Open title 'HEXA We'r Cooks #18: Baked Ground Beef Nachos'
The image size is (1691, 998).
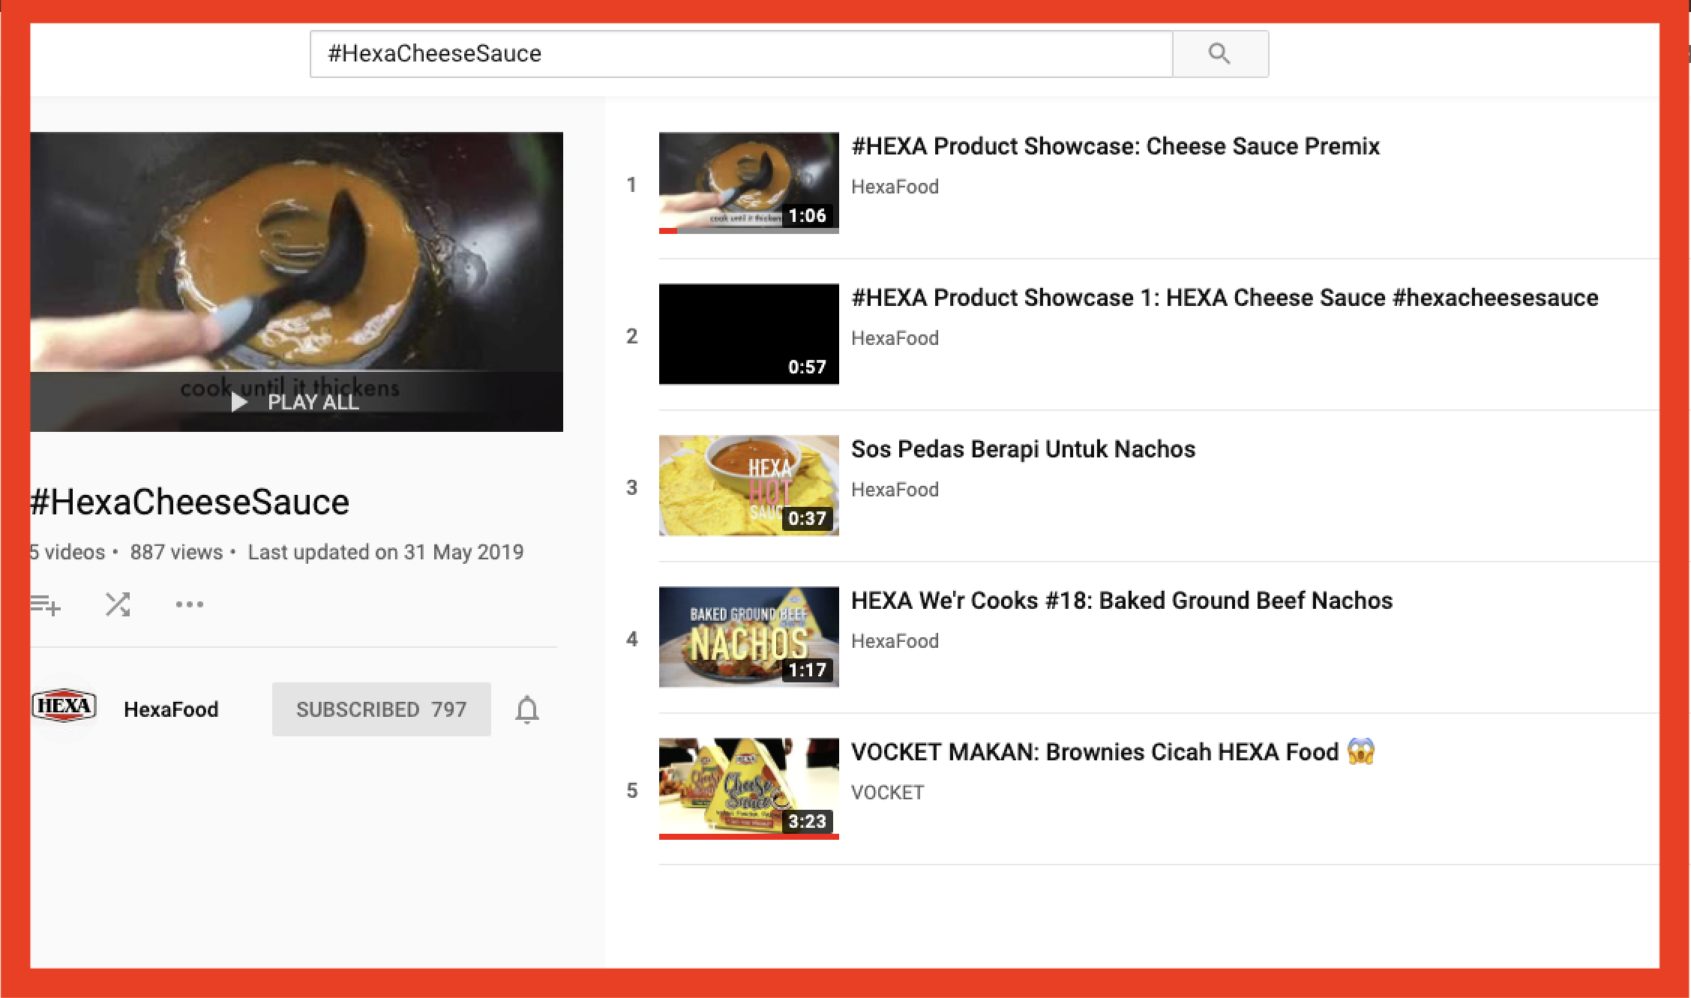tap(1122, 601)
